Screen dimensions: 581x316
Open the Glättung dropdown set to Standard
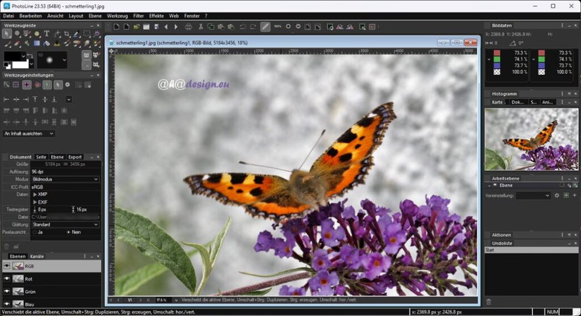coord(65,225)
